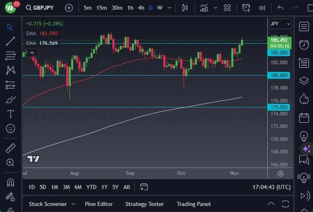Redo the last chart action
The image size is (313, 212).
pos(296,8)
